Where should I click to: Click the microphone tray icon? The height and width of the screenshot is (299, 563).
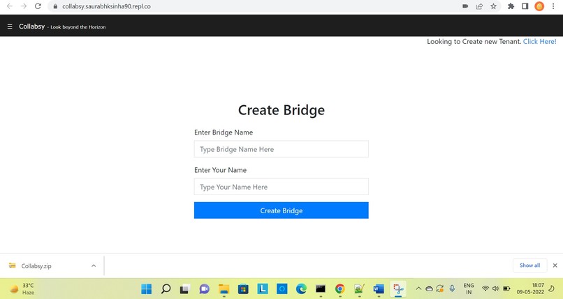(452, 289)
